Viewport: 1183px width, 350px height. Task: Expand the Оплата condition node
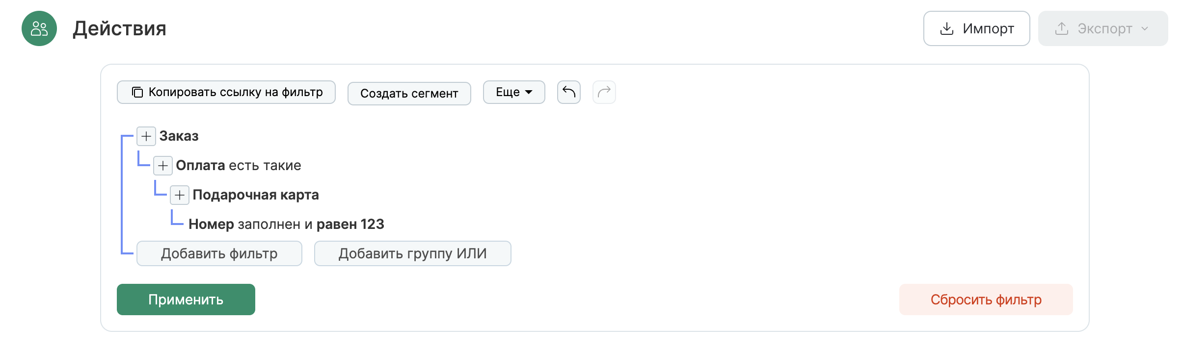[162, 166]
